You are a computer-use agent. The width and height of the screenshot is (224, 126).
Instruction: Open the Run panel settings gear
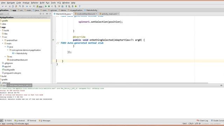[x=221, y=85]
